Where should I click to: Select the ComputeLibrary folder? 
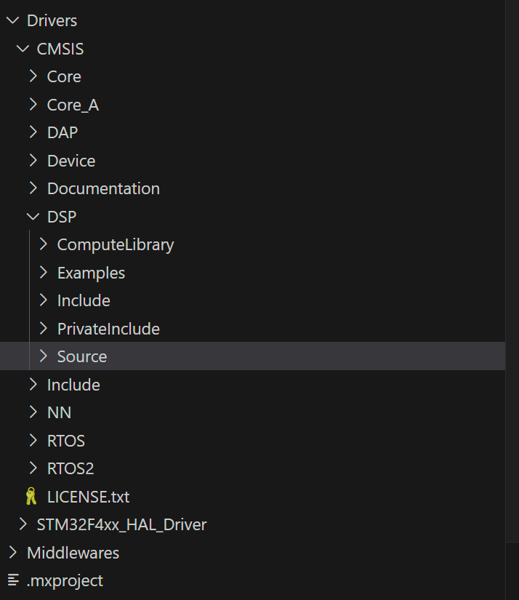click(115, 244)
